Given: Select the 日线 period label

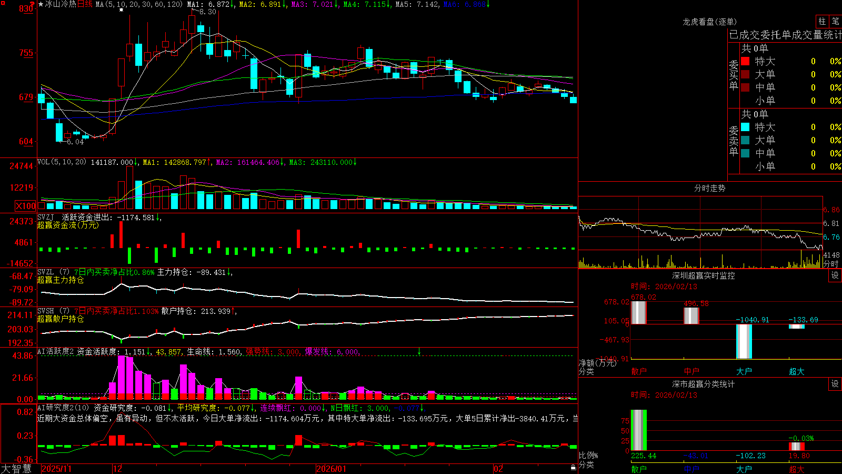Looking at the screenshot, I should pyautogui.click(x=85, y=4).
